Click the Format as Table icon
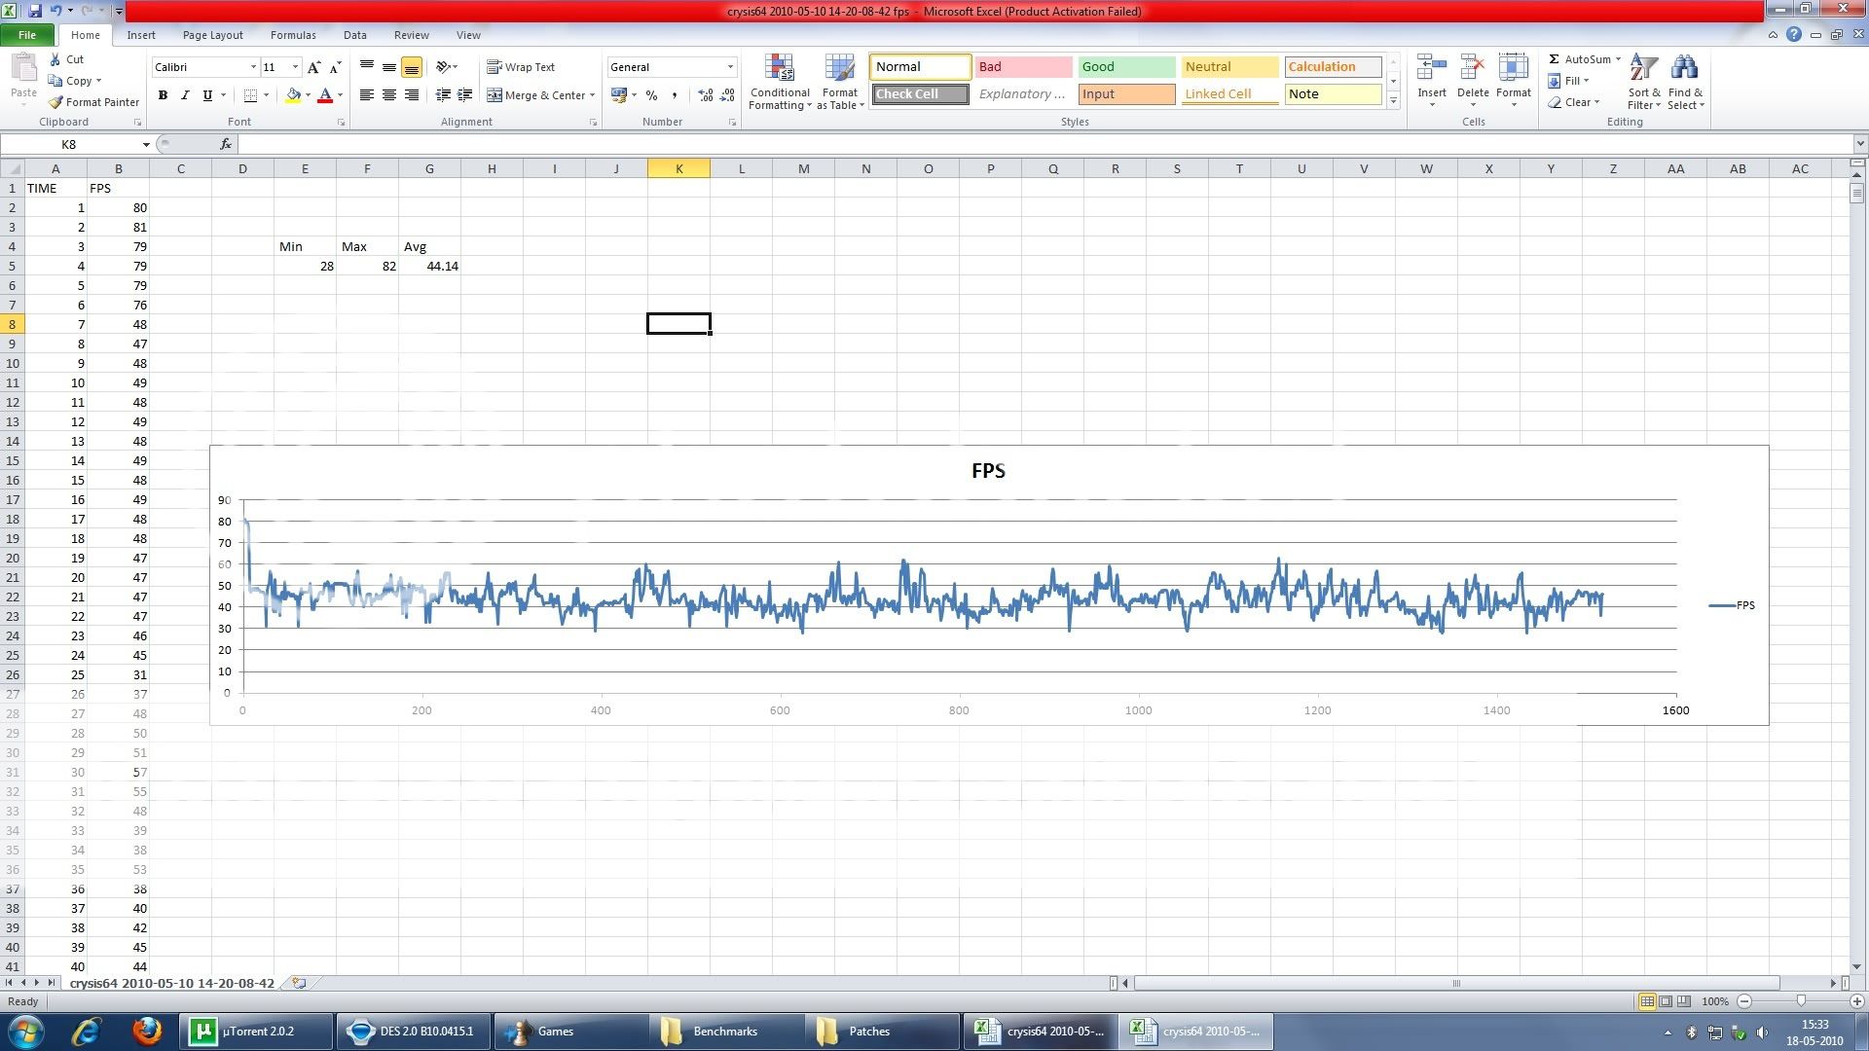This screenshot has height=1051, width=1869. point(839,68)
